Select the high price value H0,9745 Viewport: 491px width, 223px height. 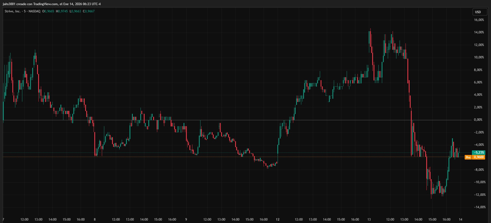click(62, 11)
